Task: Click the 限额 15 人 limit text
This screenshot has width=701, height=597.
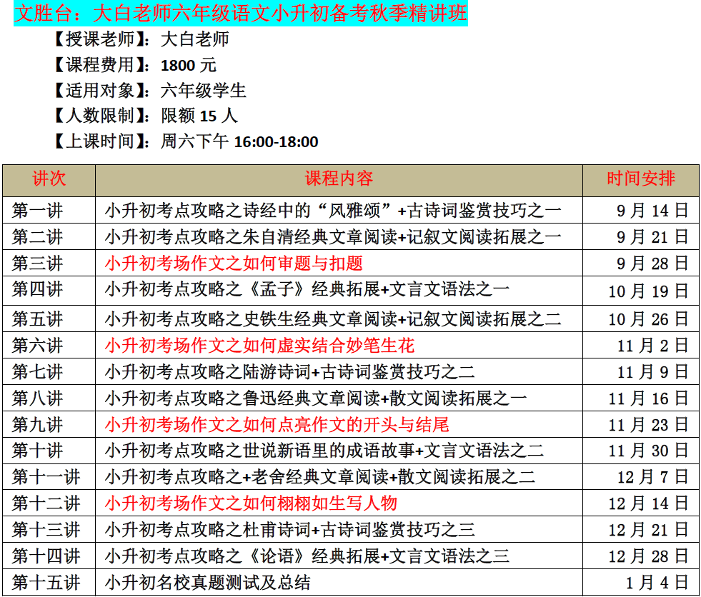Action: pyautogui.click(x=199, y=116)
